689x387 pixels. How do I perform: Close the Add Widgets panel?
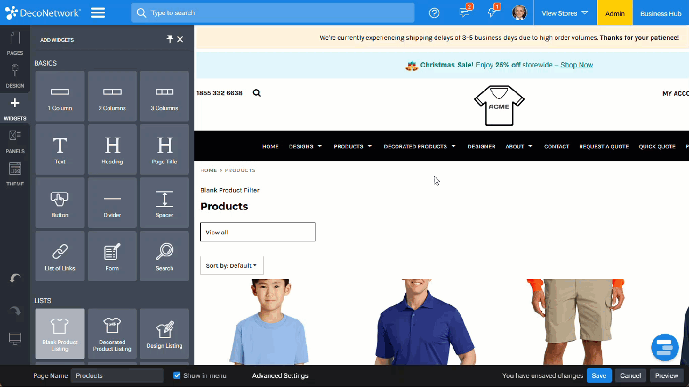(180, 39)
